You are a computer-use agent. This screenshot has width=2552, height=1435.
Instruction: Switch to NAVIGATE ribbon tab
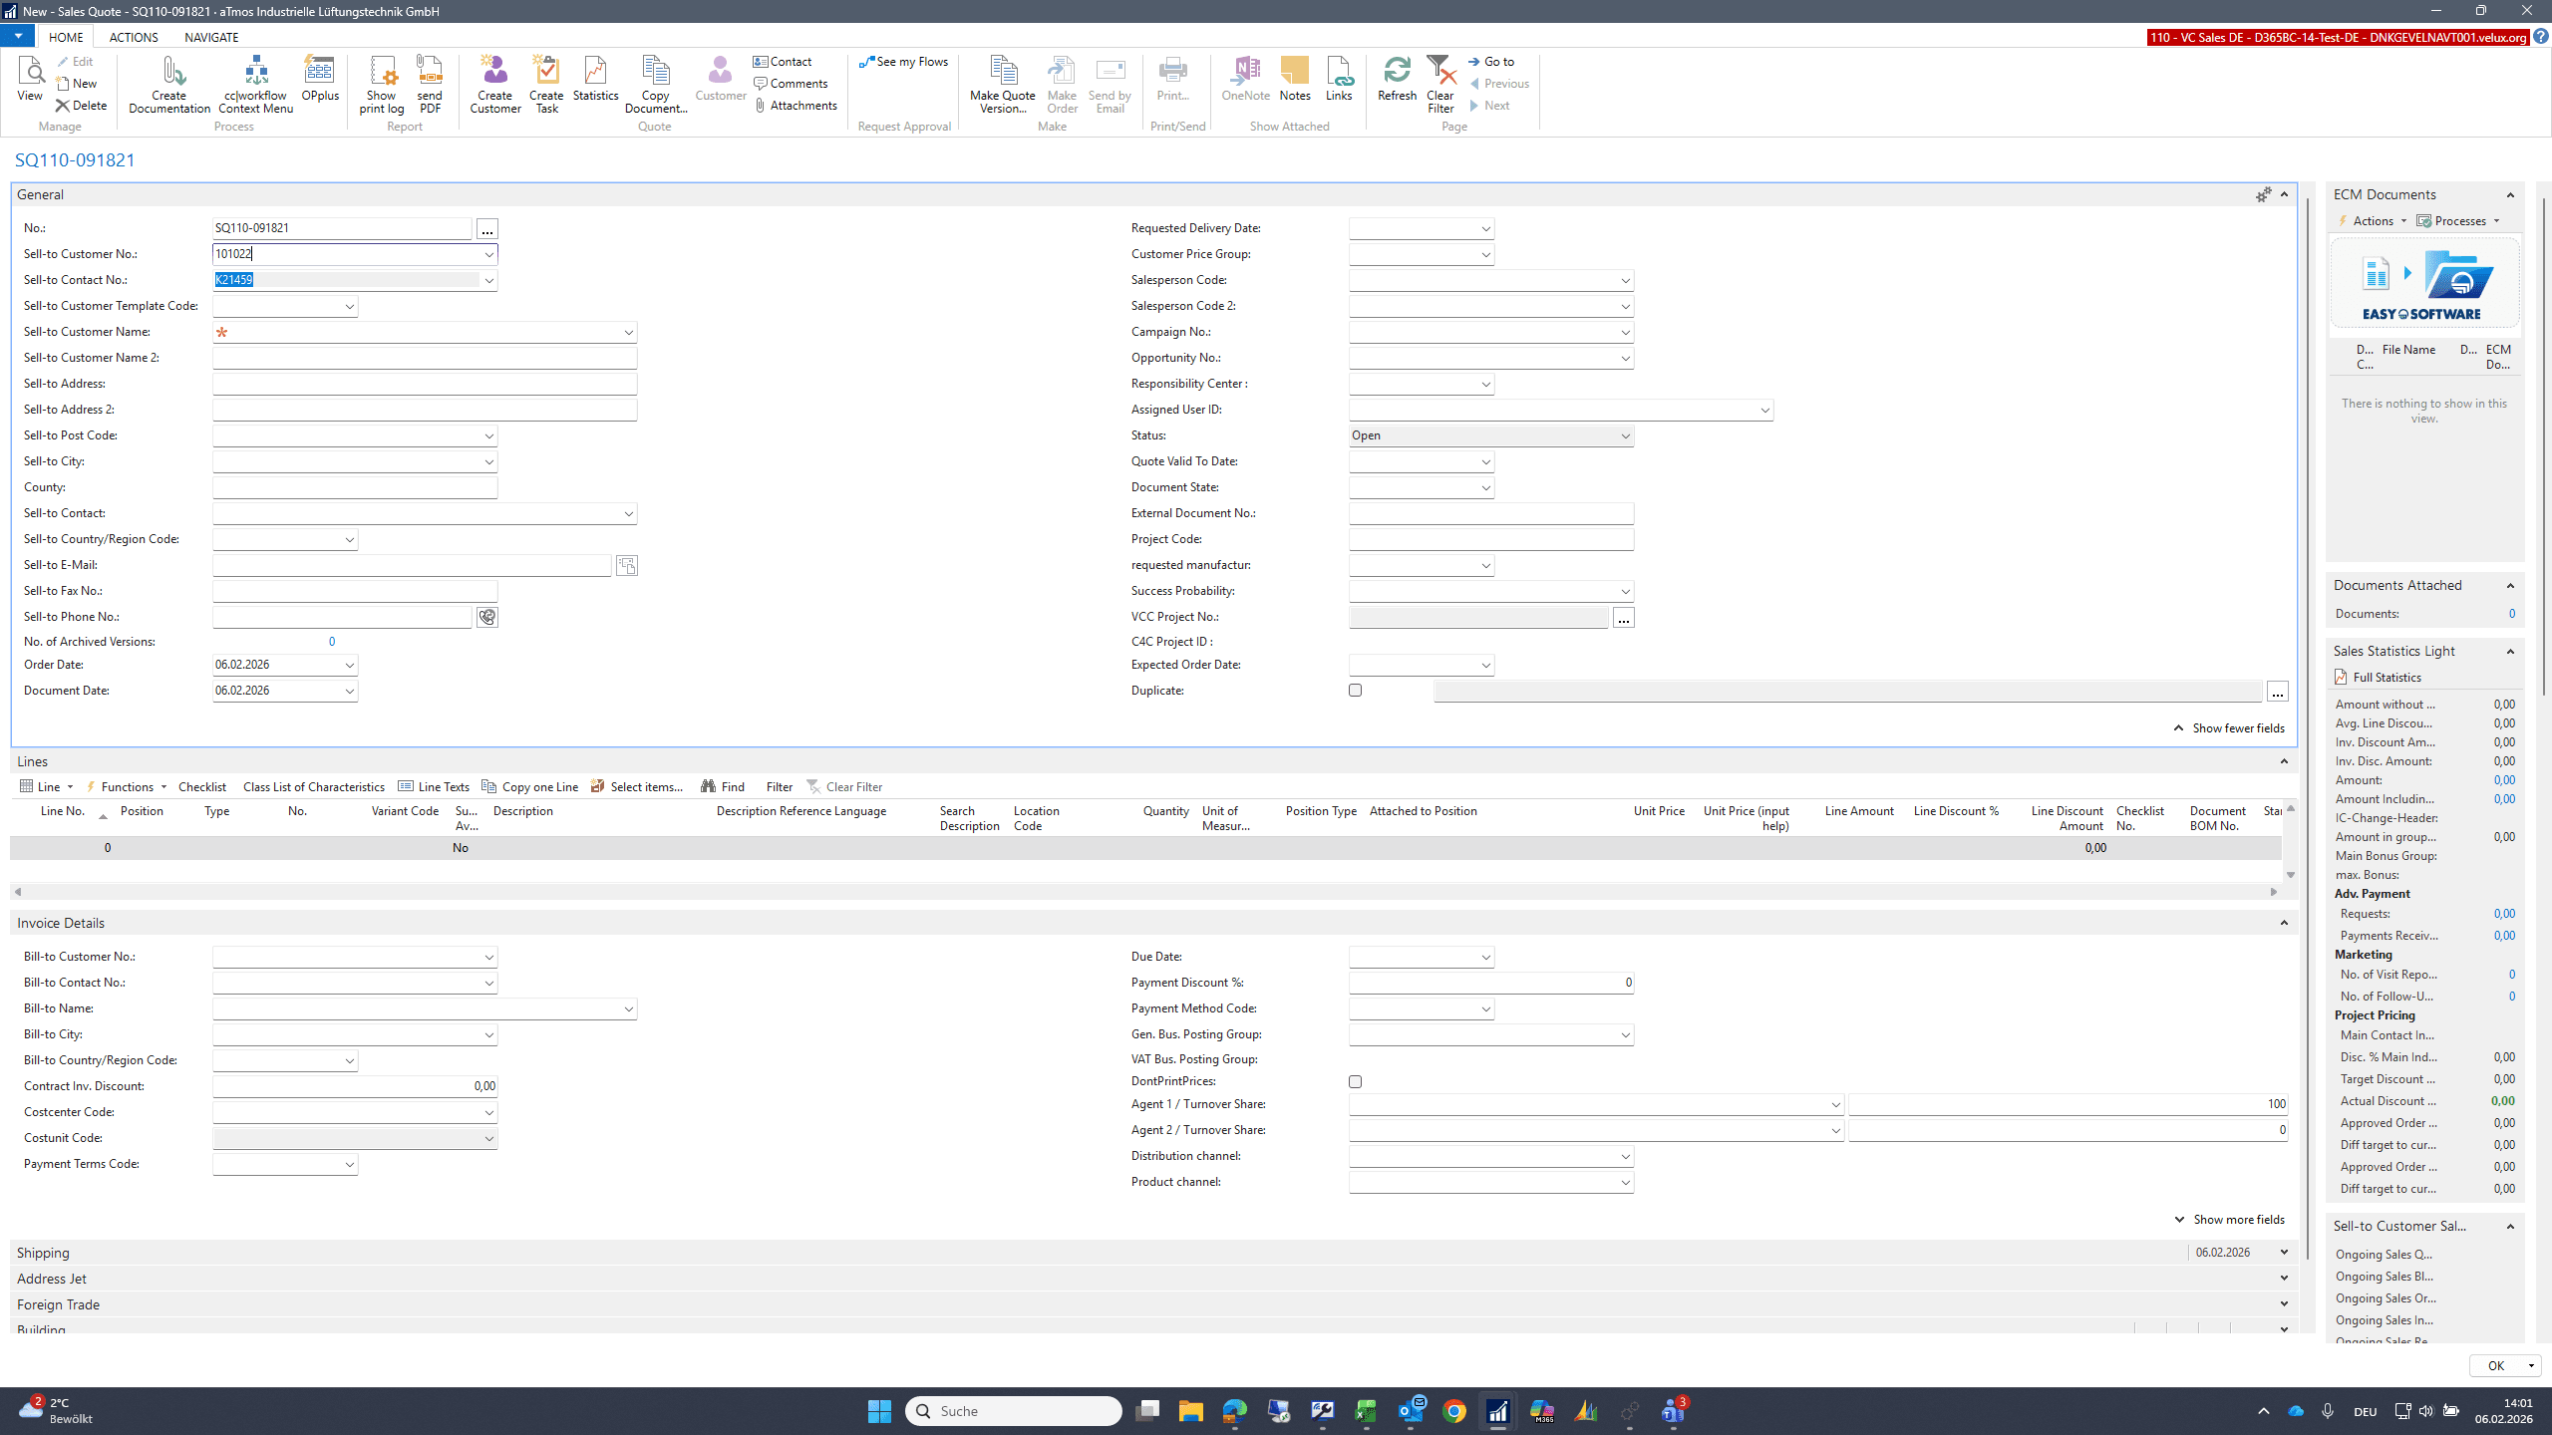point(211,37)
